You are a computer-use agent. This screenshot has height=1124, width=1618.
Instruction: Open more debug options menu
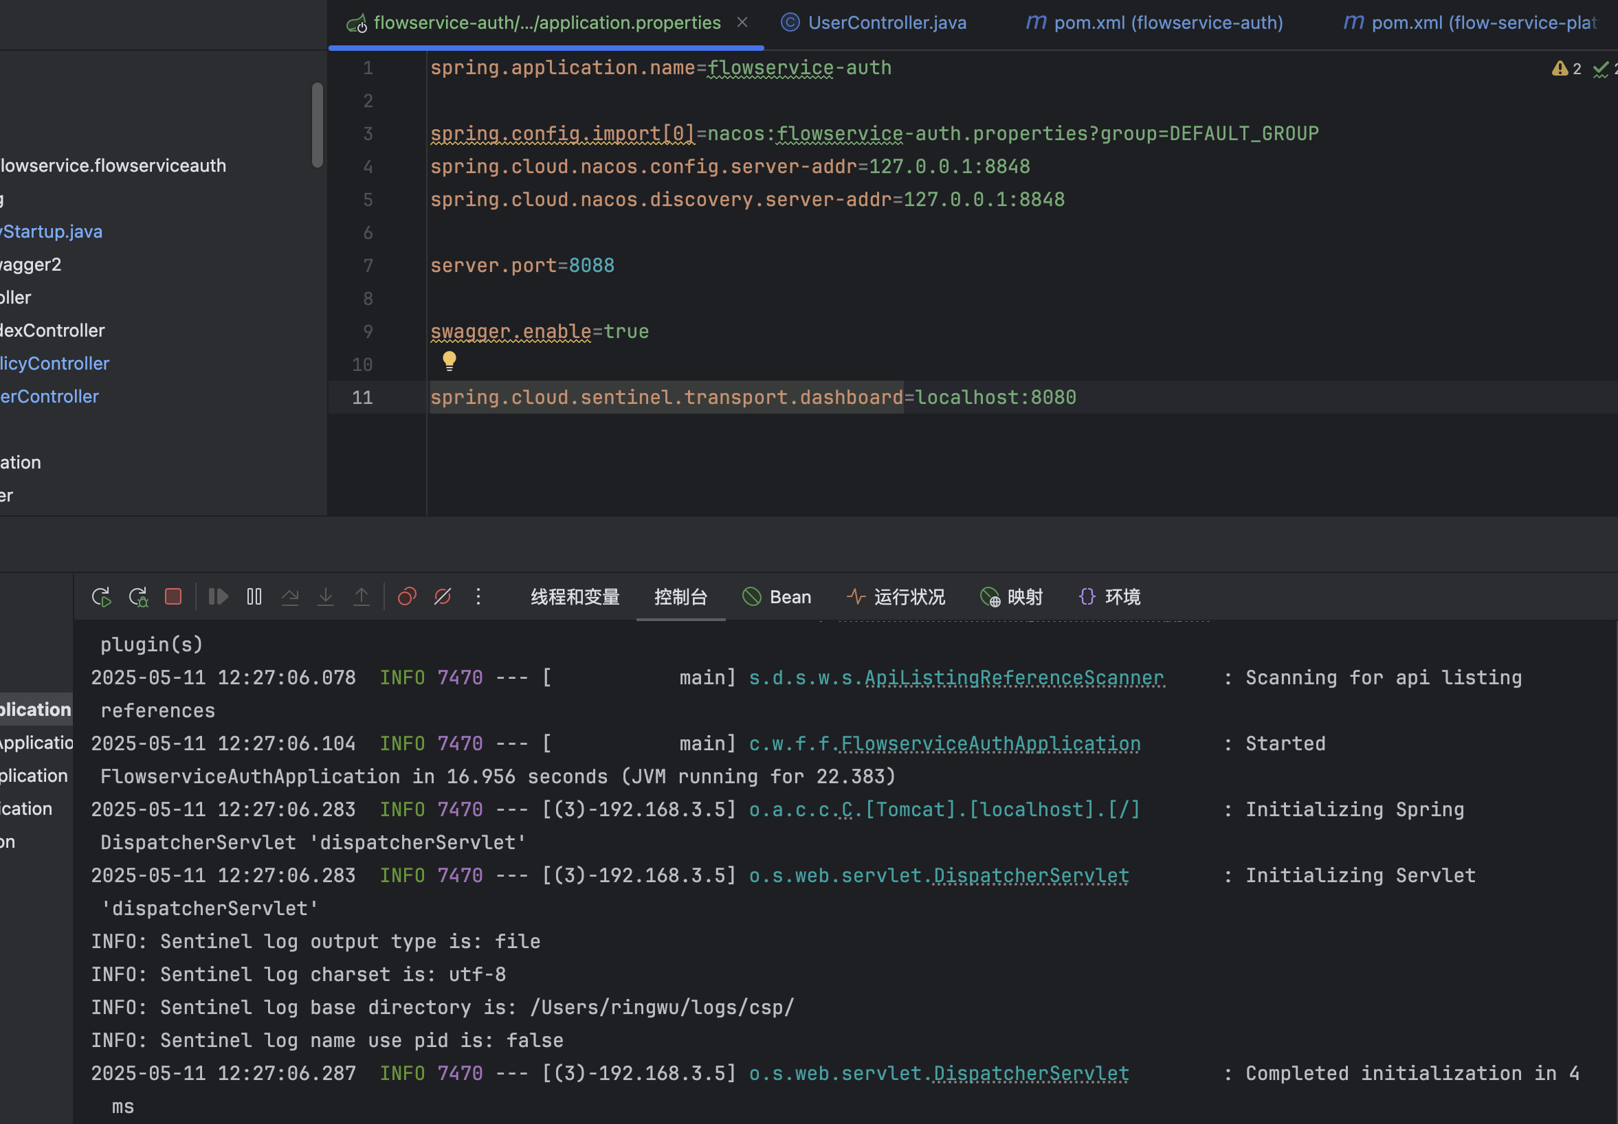pos(478,597)
